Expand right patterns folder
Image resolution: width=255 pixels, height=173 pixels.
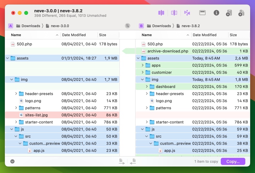(x=147, y=108)
